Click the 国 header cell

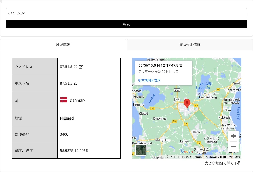pyautogui.click(x=35, y=101)
